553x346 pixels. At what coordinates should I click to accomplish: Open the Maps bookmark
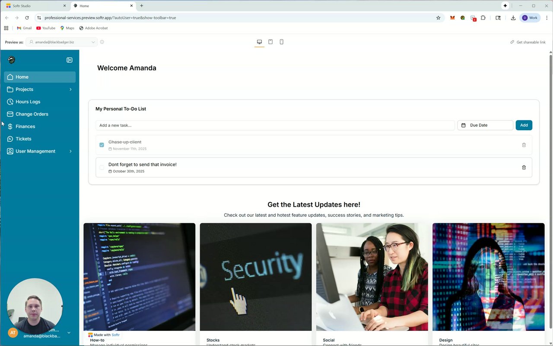coord(67,28)
